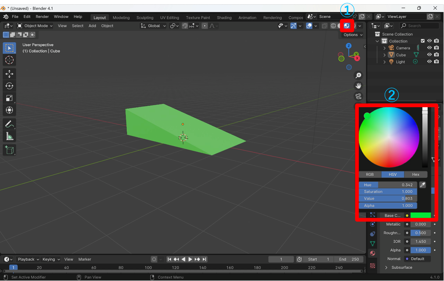Open the Render menu
444x281 pixels.
coord(42,17)
